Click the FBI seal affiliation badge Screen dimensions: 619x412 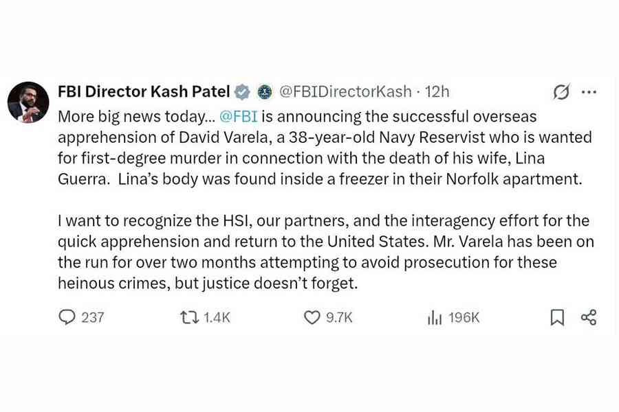tap(264, 92)
